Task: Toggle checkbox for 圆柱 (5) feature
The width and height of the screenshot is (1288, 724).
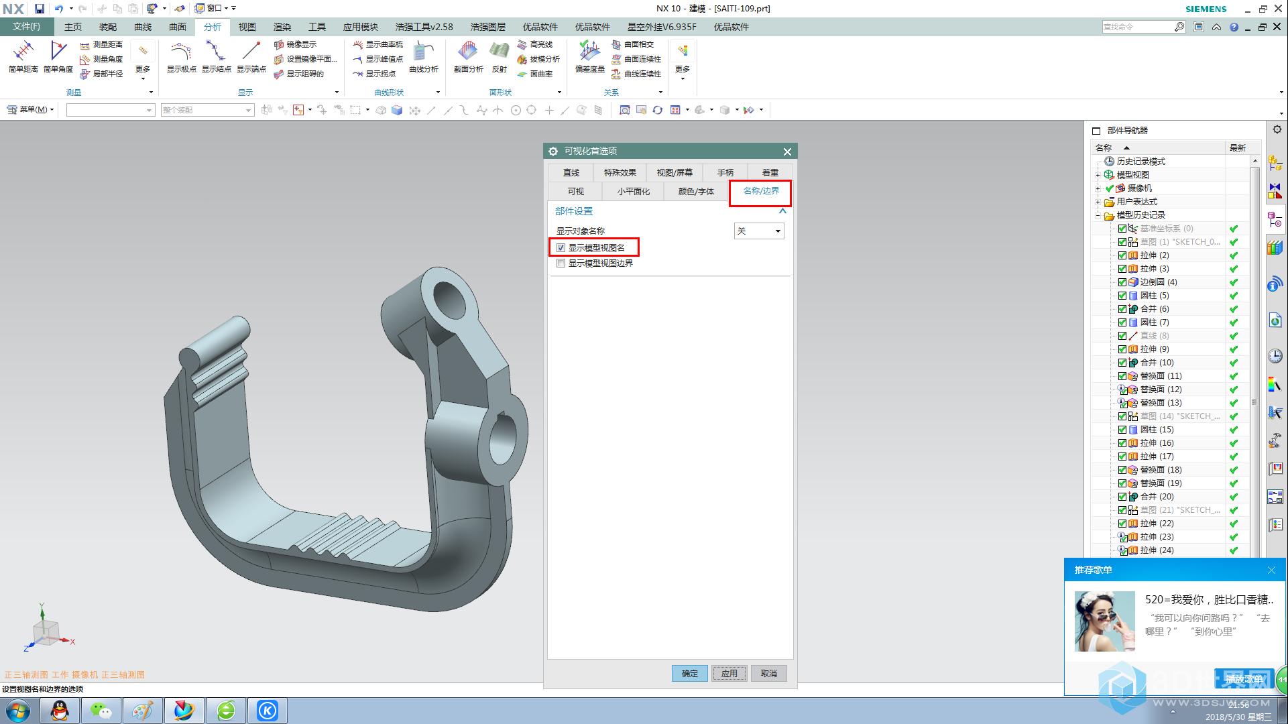Action: (x=1122, y=296)
